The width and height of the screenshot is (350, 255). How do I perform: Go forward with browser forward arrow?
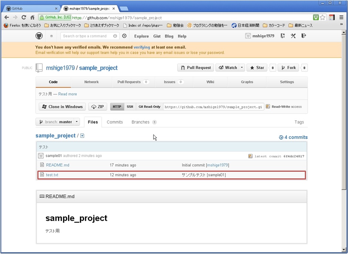(15, 17)
